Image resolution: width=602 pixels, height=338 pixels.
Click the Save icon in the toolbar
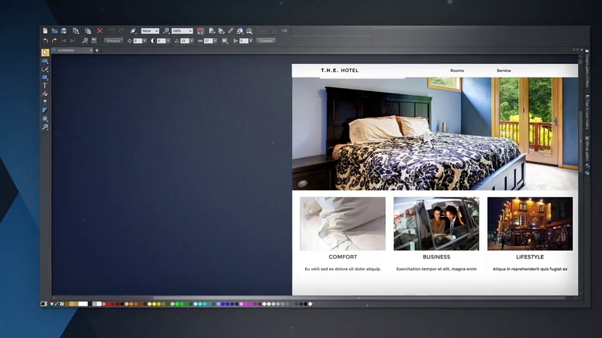(x=63, y=31)
